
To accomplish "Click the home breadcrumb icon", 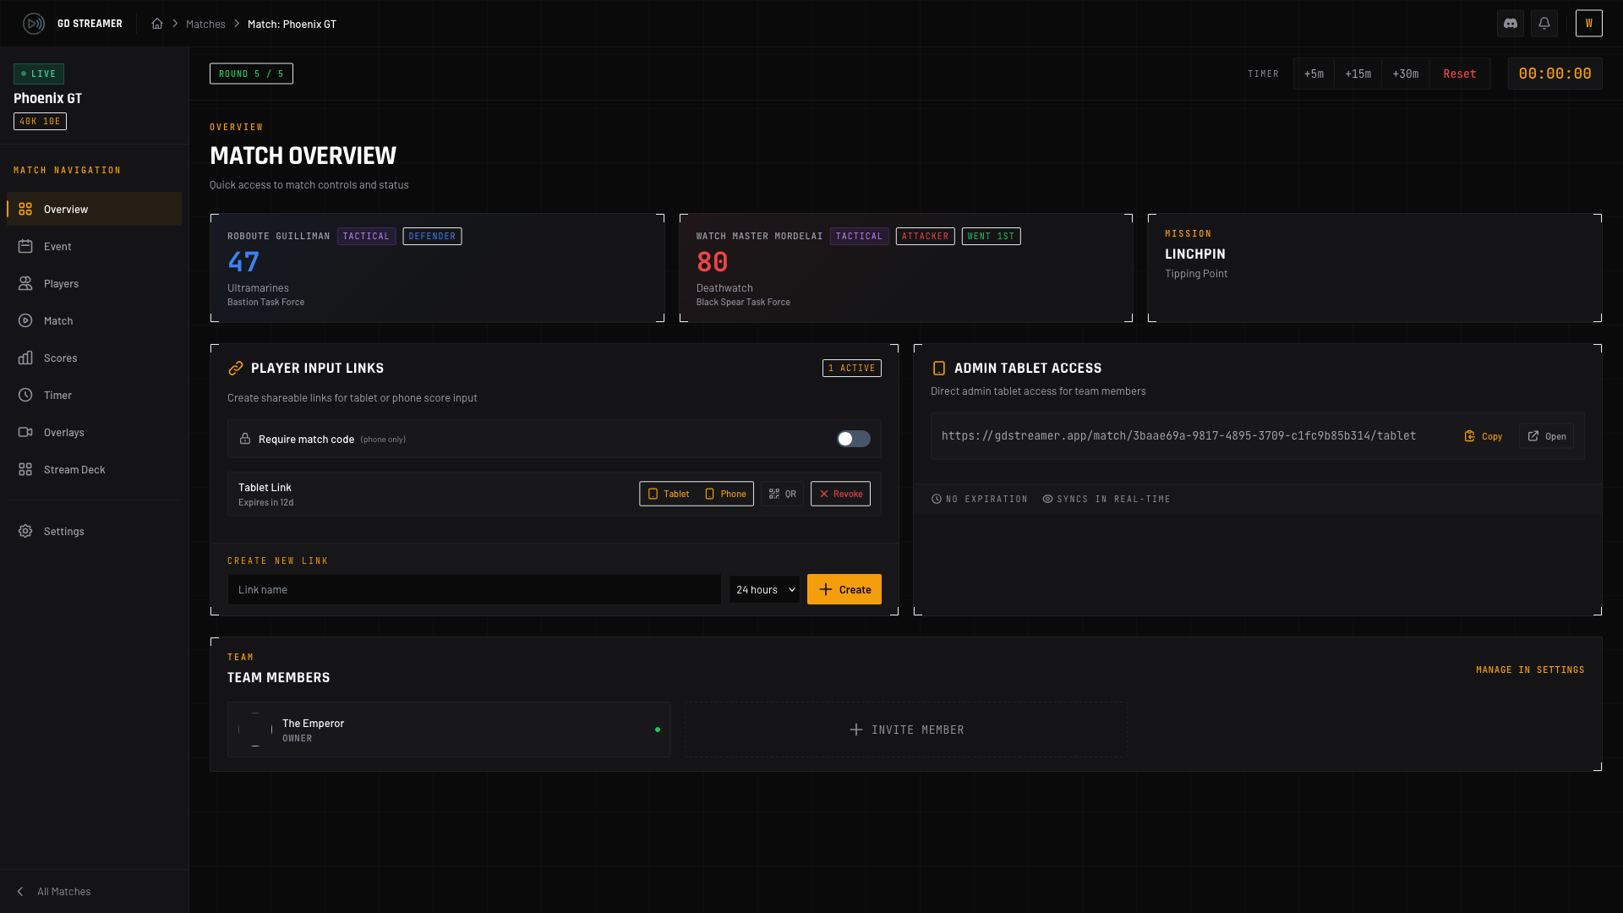I will (x=157, y=24).
